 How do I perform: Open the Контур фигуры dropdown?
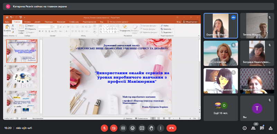(149, 29)
